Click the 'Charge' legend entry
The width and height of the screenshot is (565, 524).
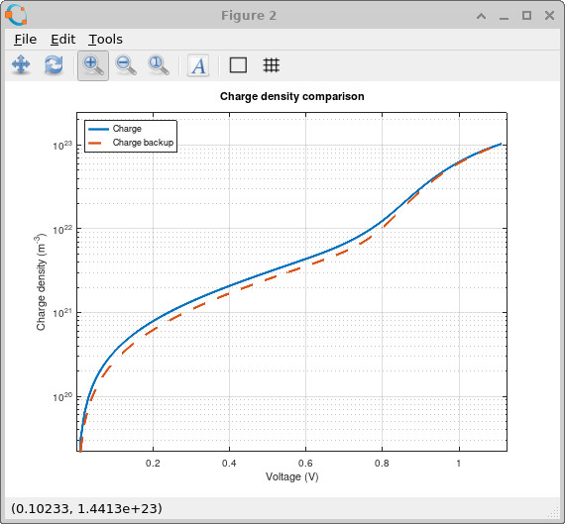tap(127, 129)
